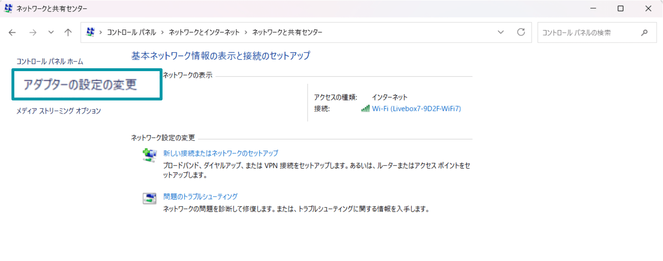Image resolution: width=663 pixels, height=261 pixels.
Task: Click the Wi-Fi signal strength icon
Action: pos(365,109)
